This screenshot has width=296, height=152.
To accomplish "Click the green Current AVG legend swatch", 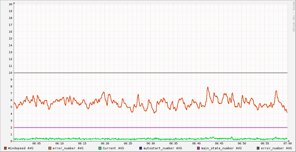I will 100,148.
